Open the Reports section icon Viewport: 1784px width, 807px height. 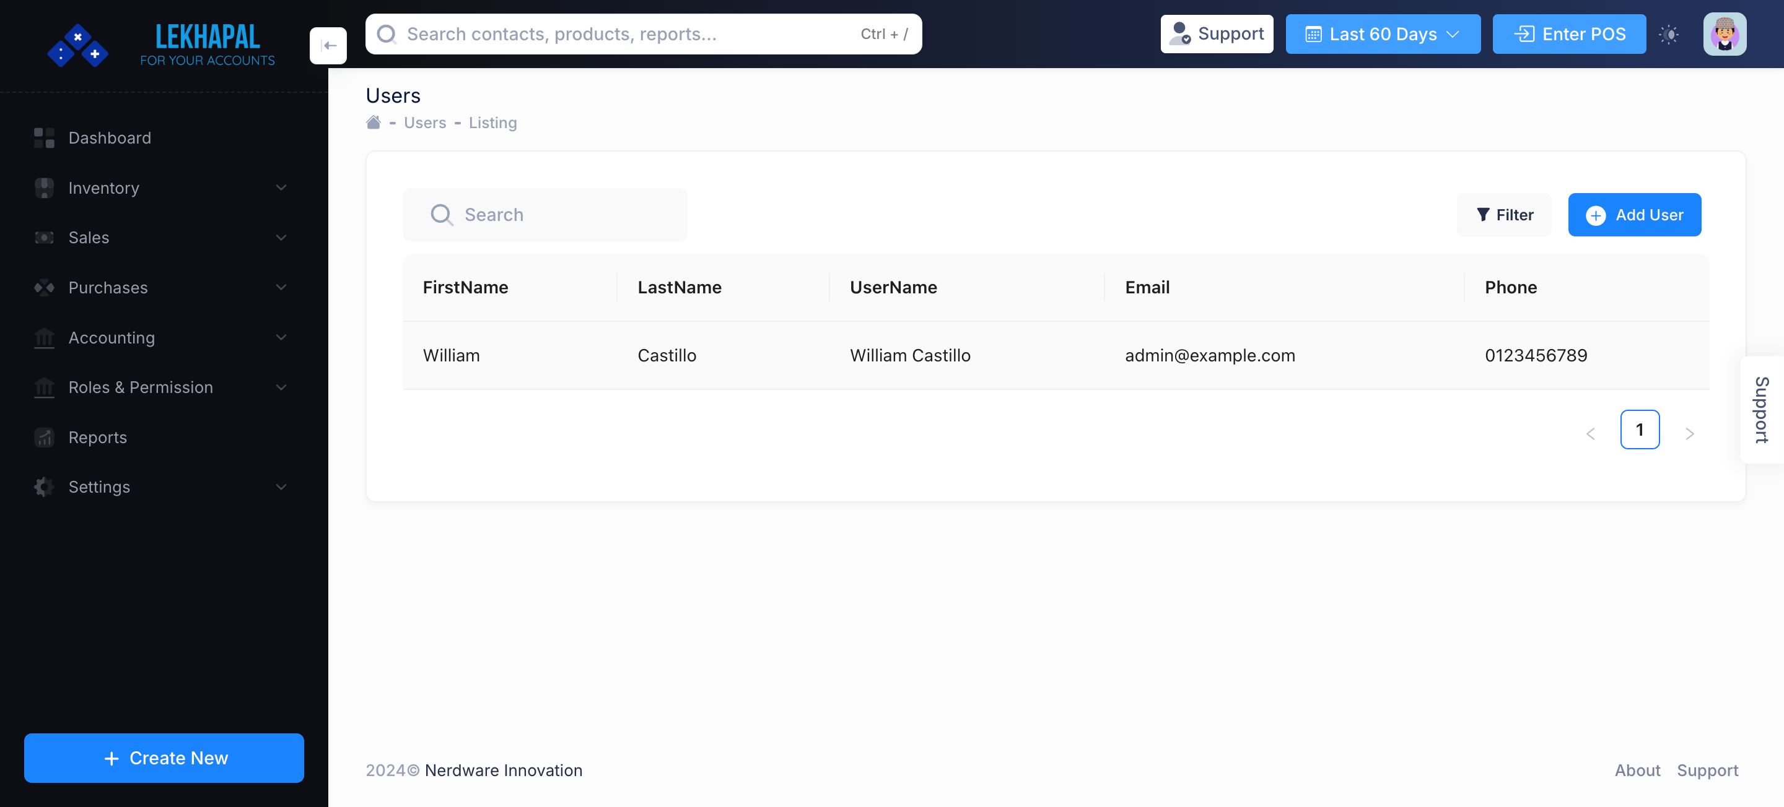(x=43, y=437)
